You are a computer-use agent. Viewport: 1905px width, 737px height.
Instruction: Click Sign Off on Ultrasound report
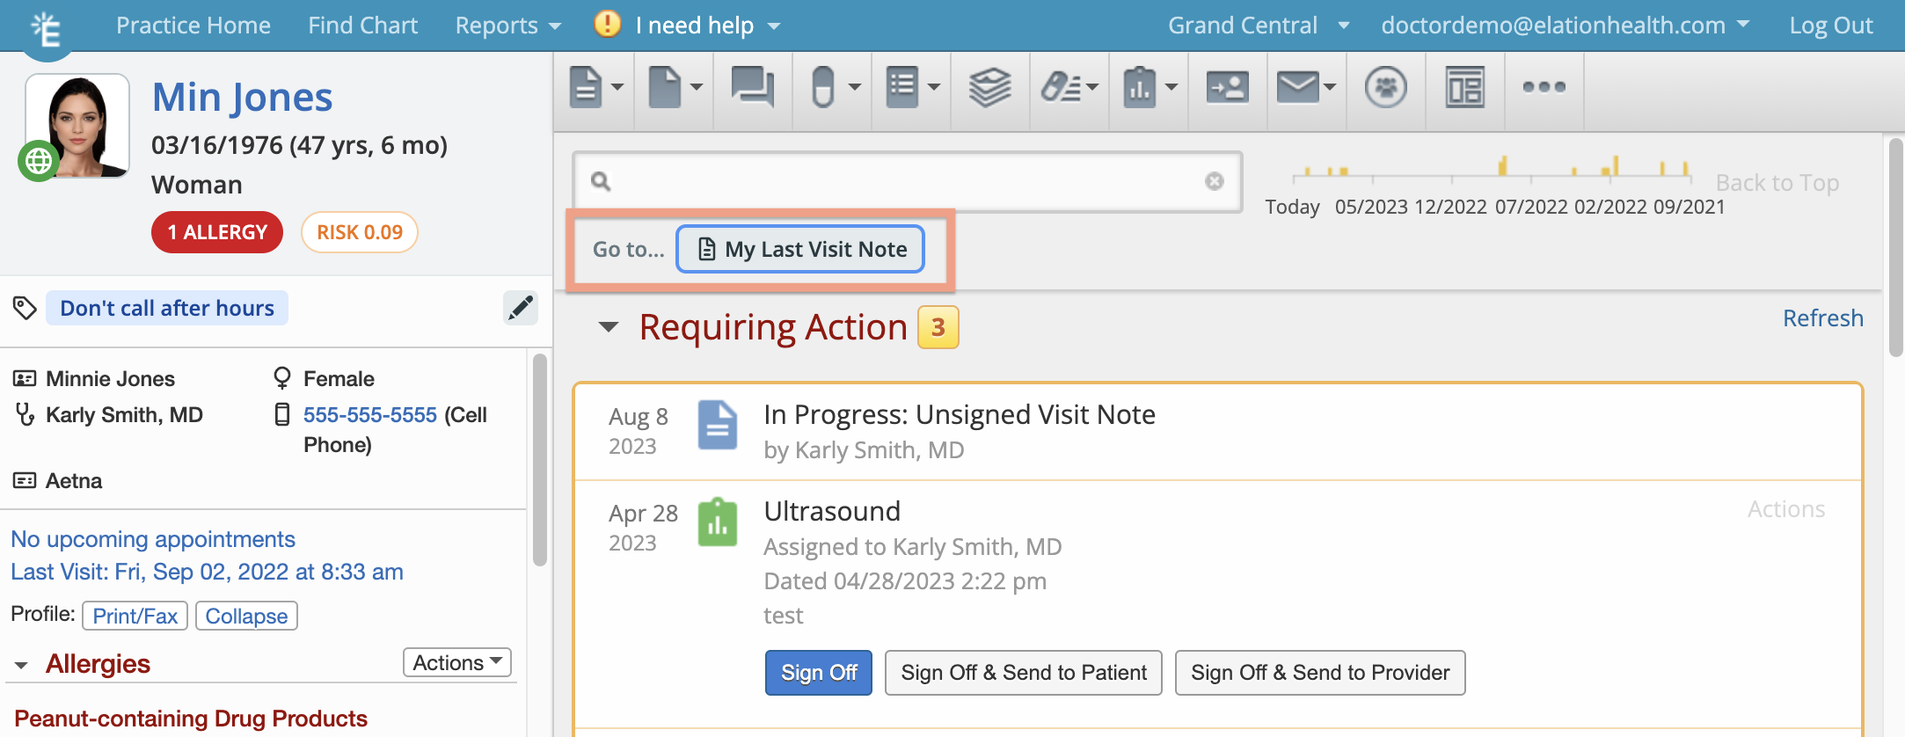click(819, 673)
